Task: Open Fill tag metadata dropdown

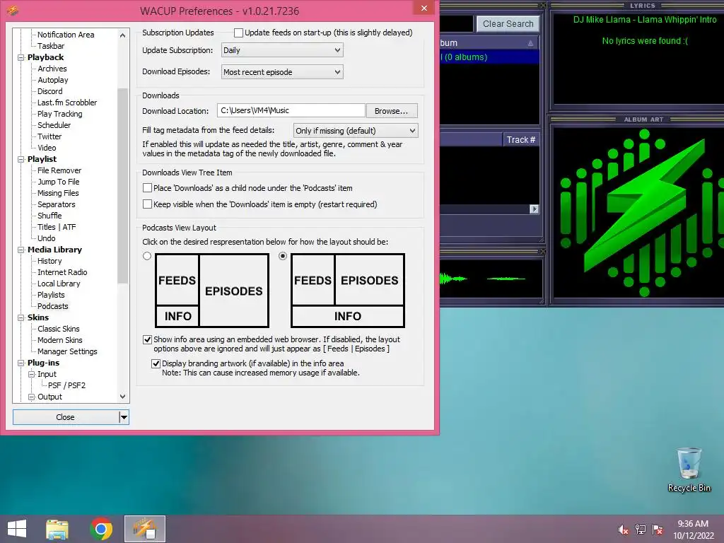Action: [x=356, y=131]
